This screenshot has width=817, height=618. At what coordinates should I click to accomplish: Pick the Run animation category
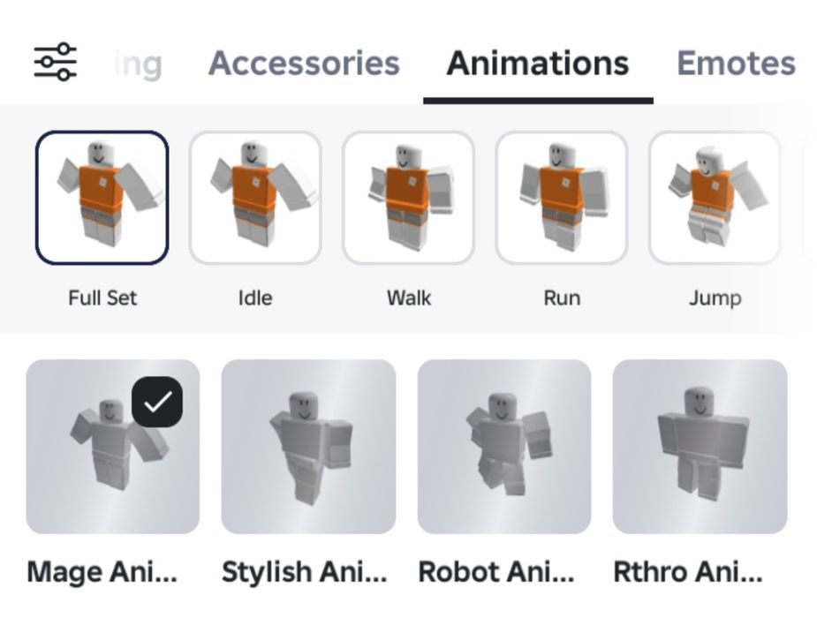pyautogui.click(x=562, y=198)
